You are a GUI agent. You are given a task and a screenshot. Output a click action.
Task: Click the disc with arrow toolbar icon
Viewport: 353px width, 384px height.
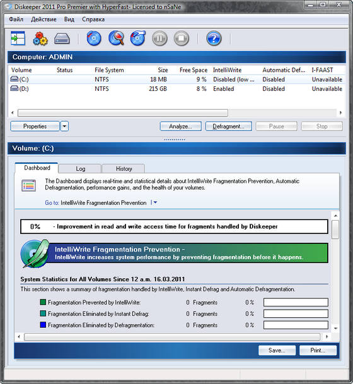click(x=138, y=38)
